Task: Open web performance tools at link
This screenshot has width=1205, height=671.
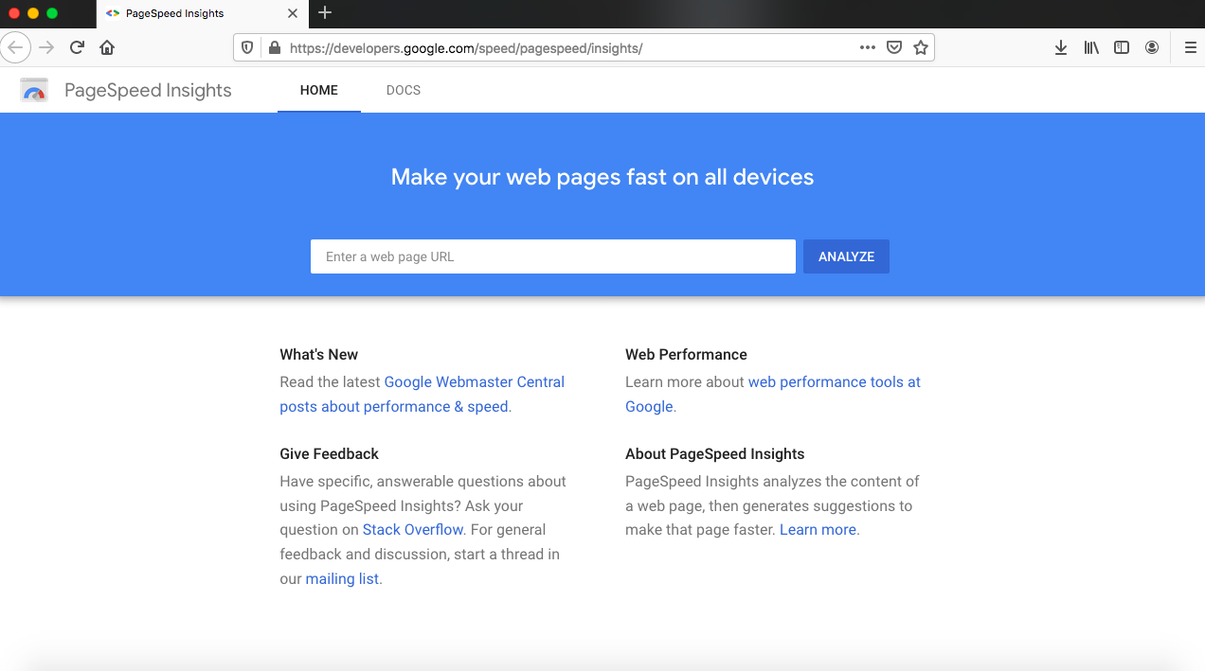Action: (x=835, y=382)
